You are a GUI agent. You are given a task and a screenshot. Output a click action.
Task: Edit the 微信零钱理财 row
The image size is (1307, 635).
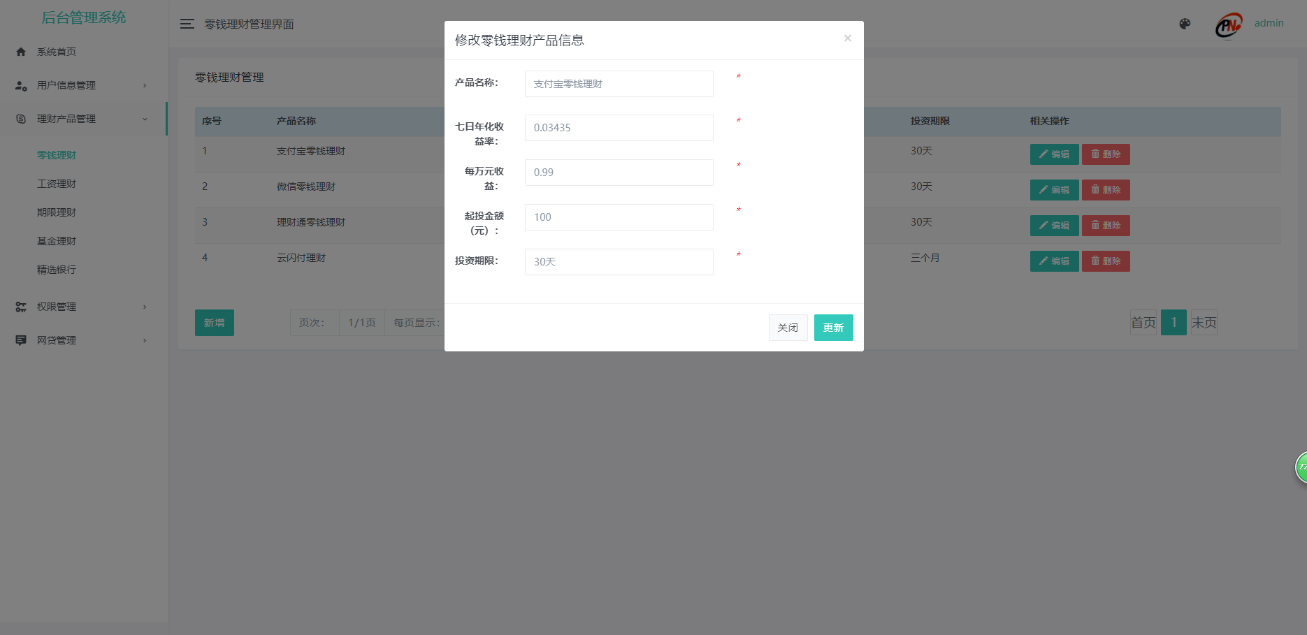tap(1054, 190)
